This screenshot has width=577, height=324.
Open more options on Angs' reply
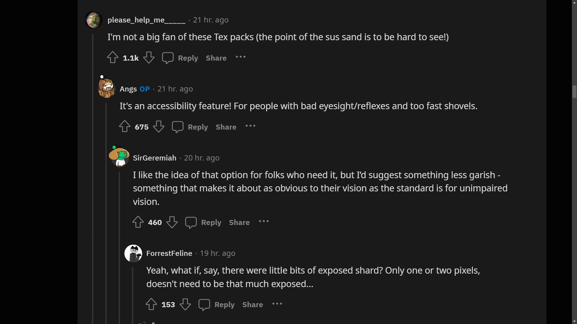coord(250,126)
